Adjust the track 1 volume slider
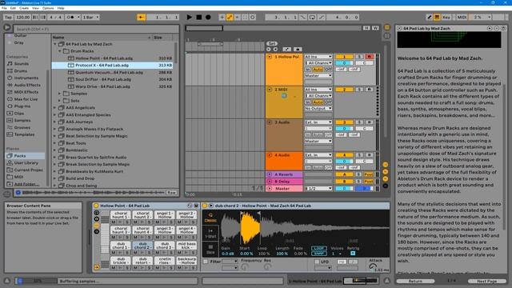Image resolution: width=512 pixels, height=288 pixels. (344, 63)
